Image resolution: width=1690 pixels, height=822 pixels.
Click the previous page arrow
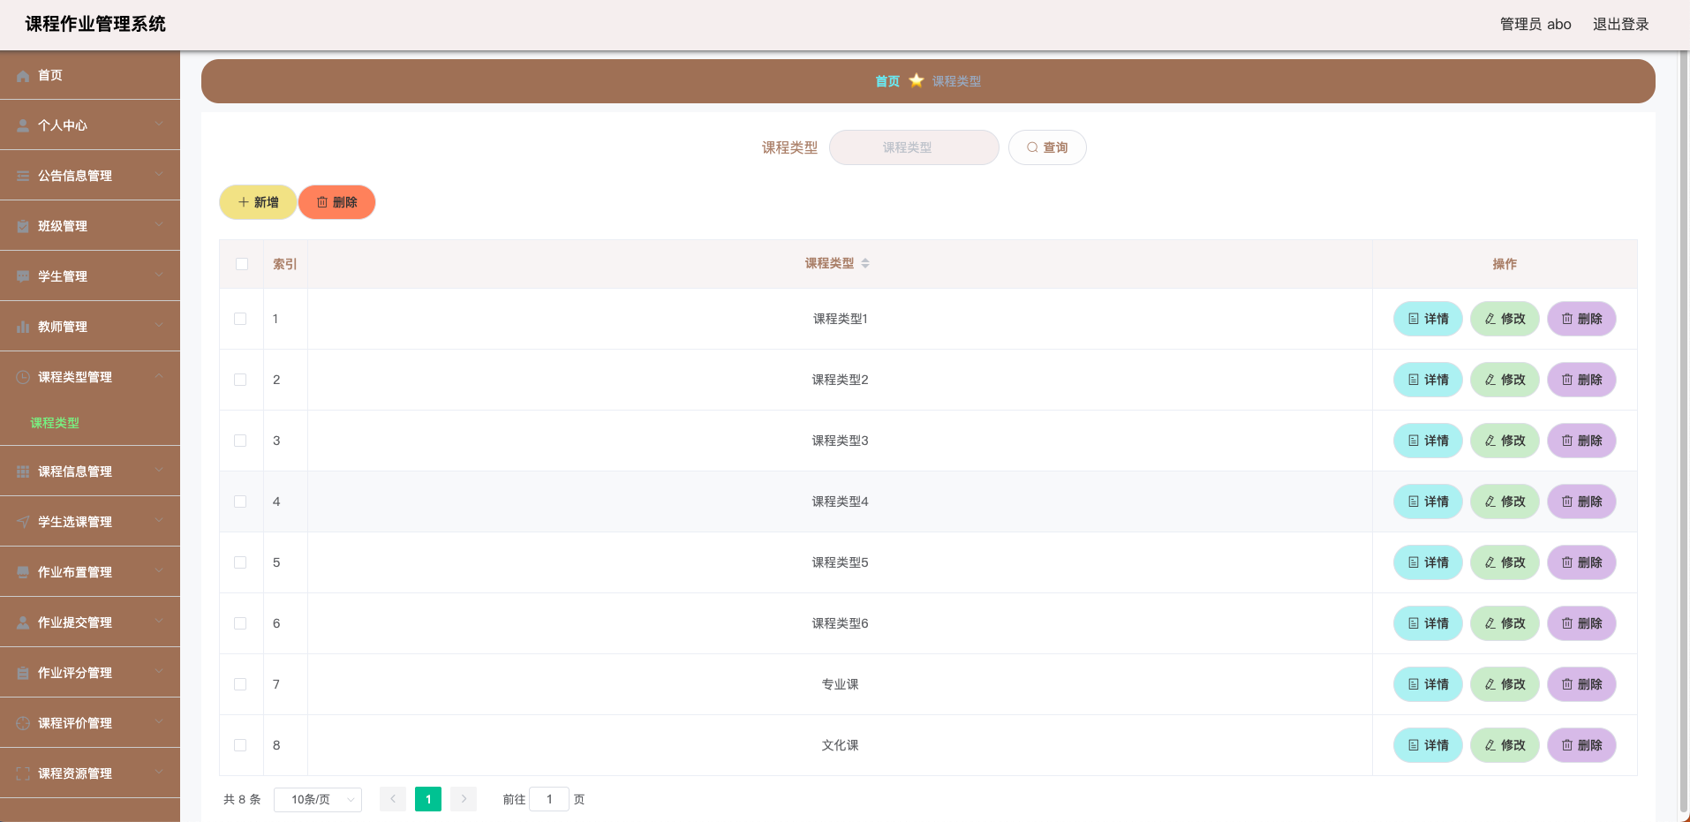point(393,799)
